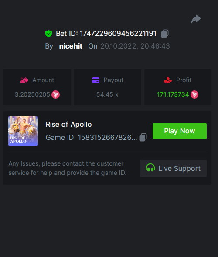This screenshot has height=257, width=218.
Task: Click the 54.45 x payout value
Action: 107,94
